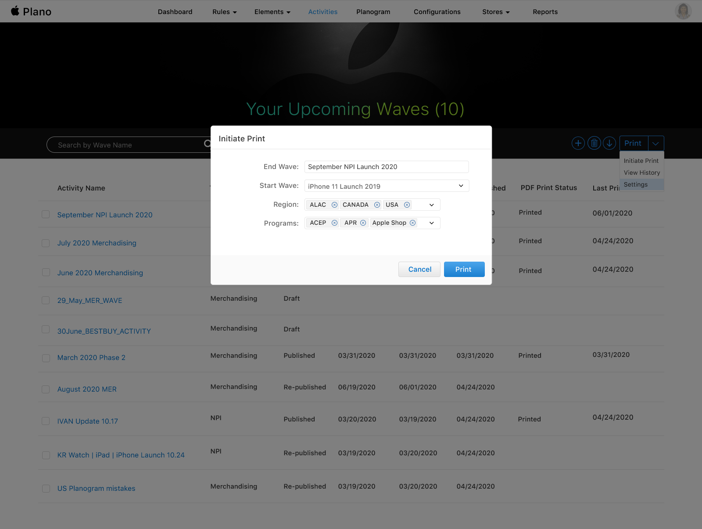Remove the APR program tag

tap(363, 223)
